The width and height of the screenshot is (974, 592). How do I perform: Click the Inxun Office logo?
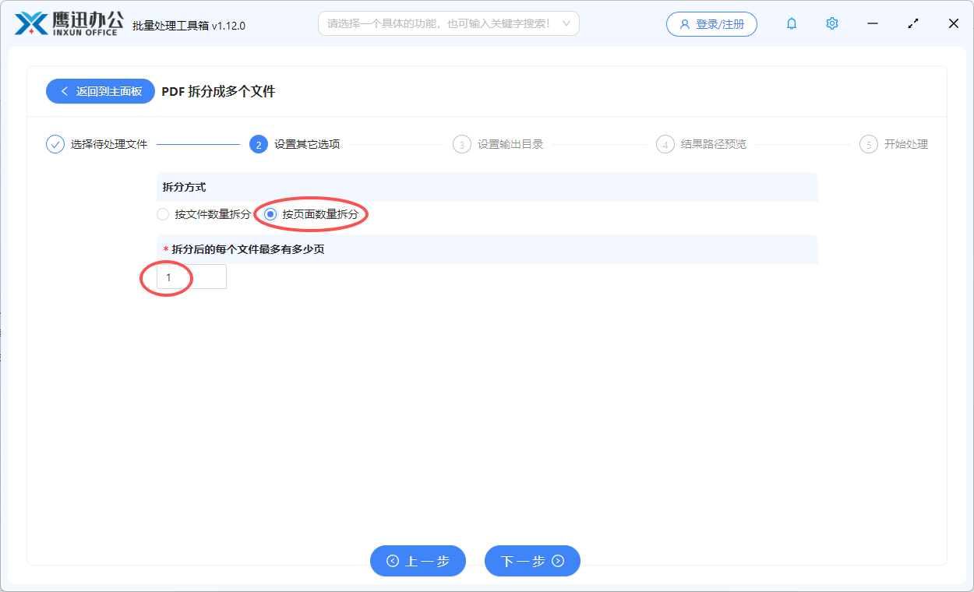68,24
